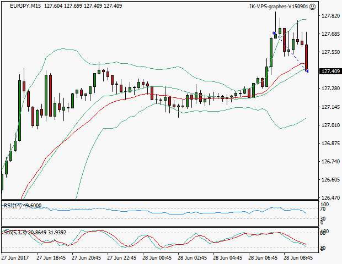Click the IK-VPS-graphes-V150901 expert label
Viewport: 342px width, 264px height.
coord(279,7)
